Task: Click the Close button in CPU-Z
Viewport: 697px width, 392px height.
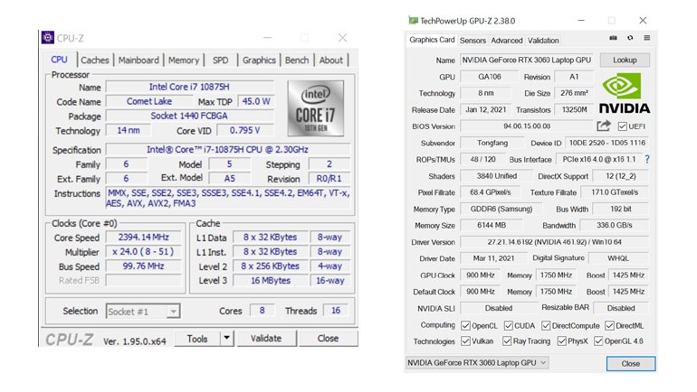Action: pos(328,339)
